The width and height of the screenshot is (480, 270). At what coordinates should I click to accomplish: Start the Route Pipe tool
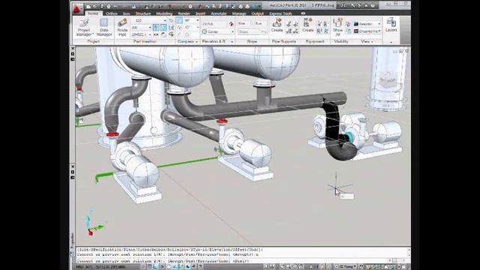point(122,27)
